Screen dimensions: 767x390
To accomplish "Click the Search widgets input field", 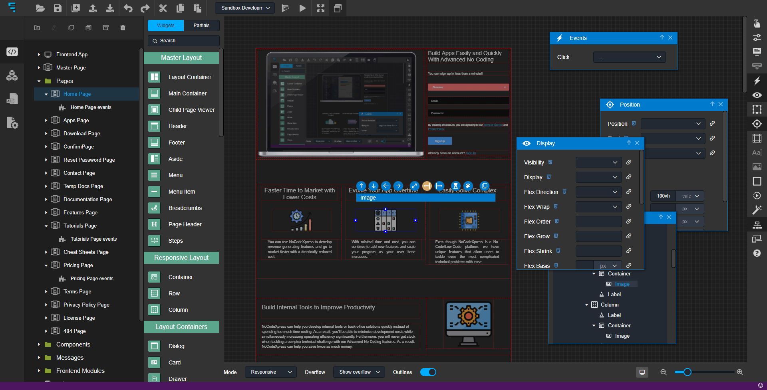I will tap(183, 40).
